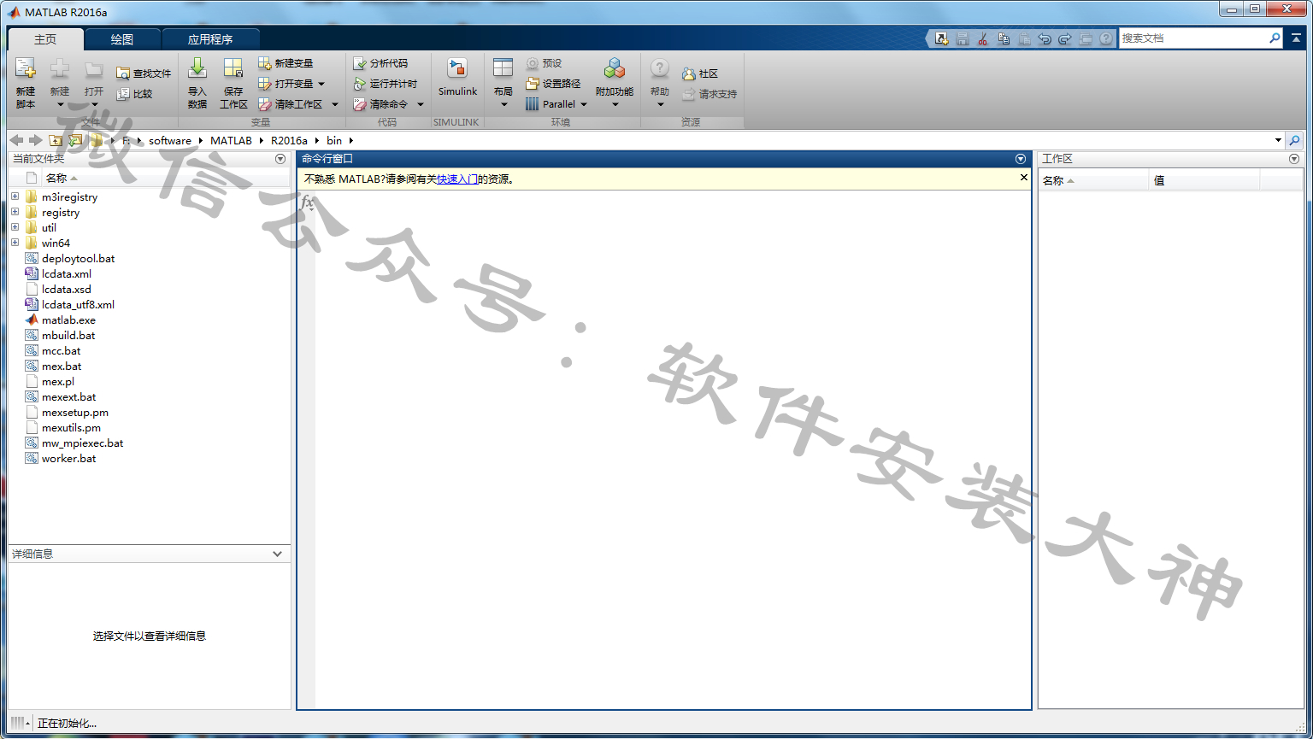Select worker.bat in the file list
Viewport: 1313px width, 739px height.
pyautogui.click(x=68, y=458)
